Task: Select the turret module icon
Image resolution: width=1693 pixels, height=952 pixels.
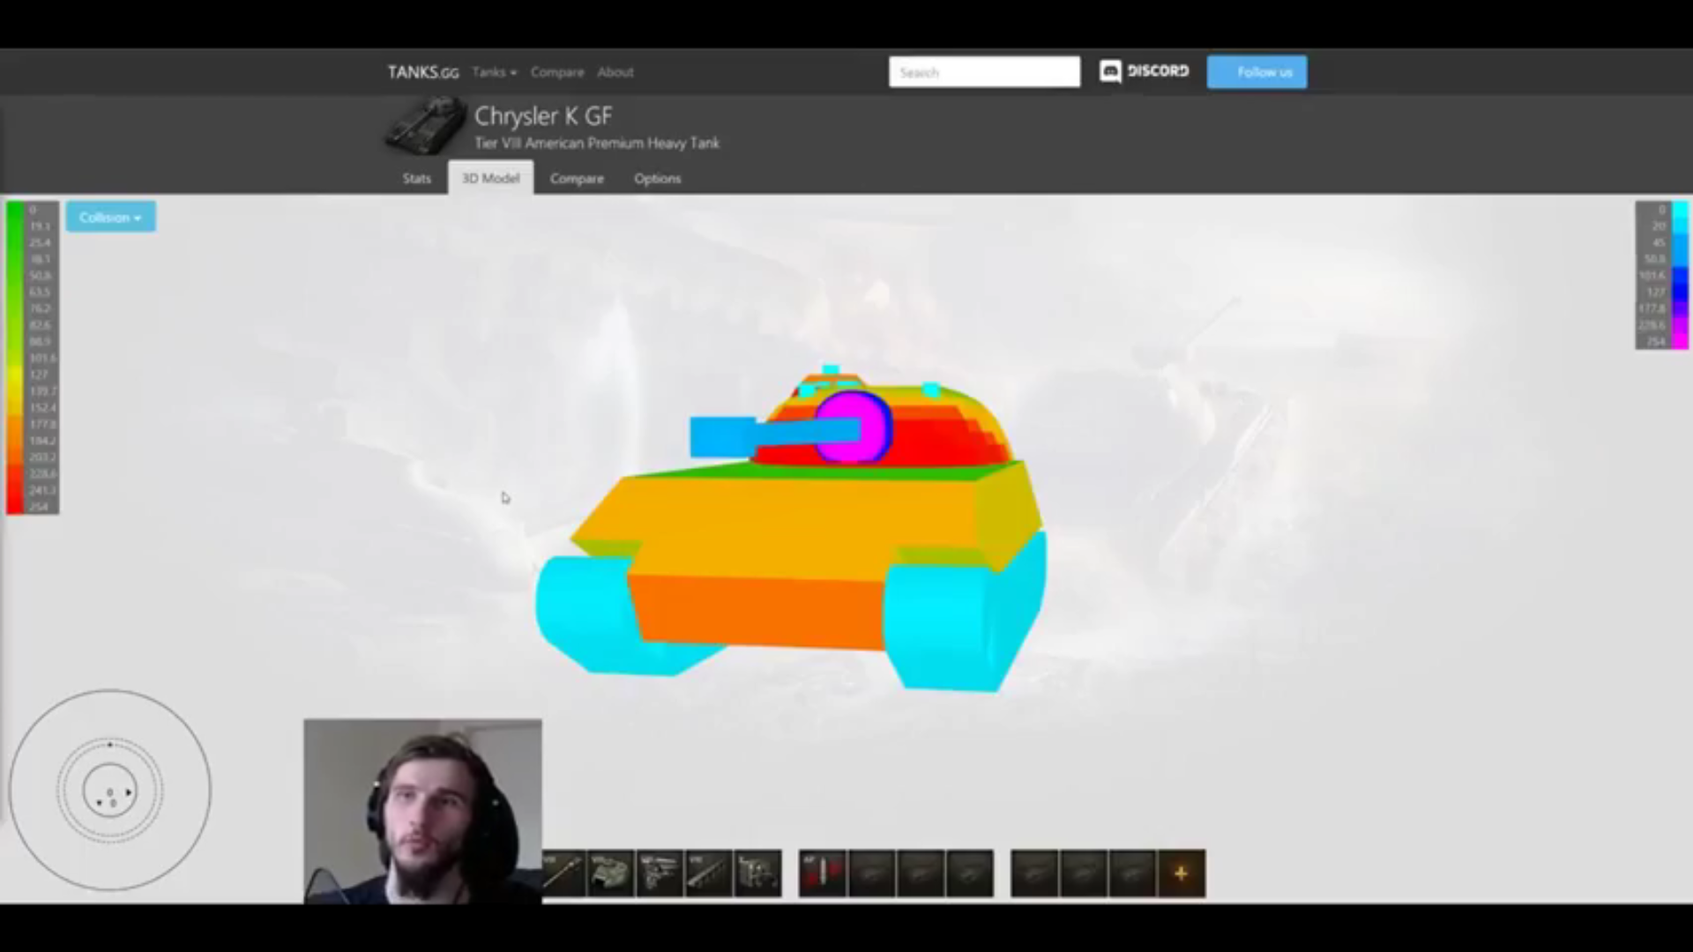Action: (x=611, y=873)
